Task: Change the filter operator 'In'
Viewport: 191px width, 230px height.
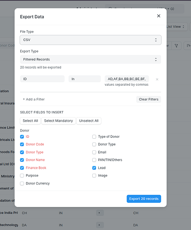Action: click(x=84, y=79)
